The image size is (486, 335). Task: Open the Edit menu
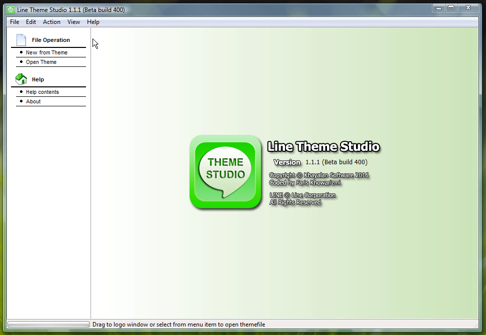tap(30, 22)
